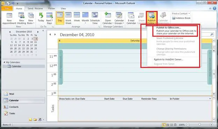
Task: Open Quick Access Toolbar customize dropdown
Action: click(x=17, y=3)
